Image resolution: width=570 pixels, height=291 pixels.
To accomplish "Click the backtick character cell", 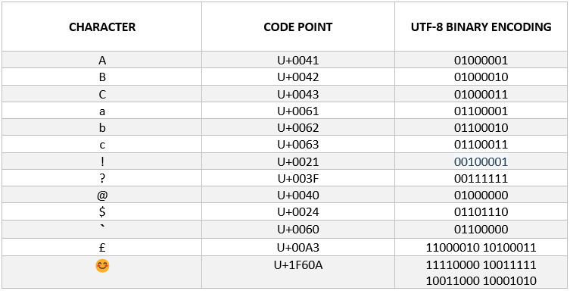I will [102, 229].
